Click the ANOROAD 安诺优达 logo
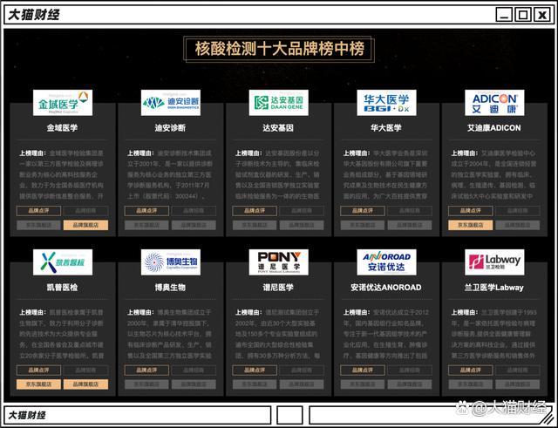The width and height of the screenshot is (558, 428). 386,262
